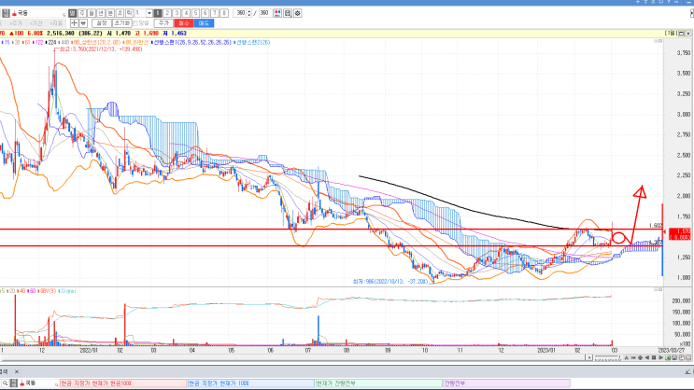Select the yearly (년) chart period button
694x390 pixels.
101,13
